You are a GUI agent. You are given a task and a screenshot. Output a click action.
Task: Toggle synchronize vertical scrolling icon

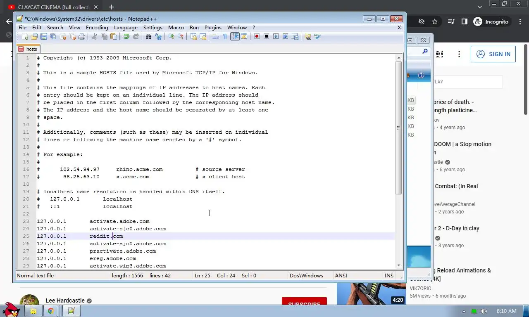pos(193,36)
